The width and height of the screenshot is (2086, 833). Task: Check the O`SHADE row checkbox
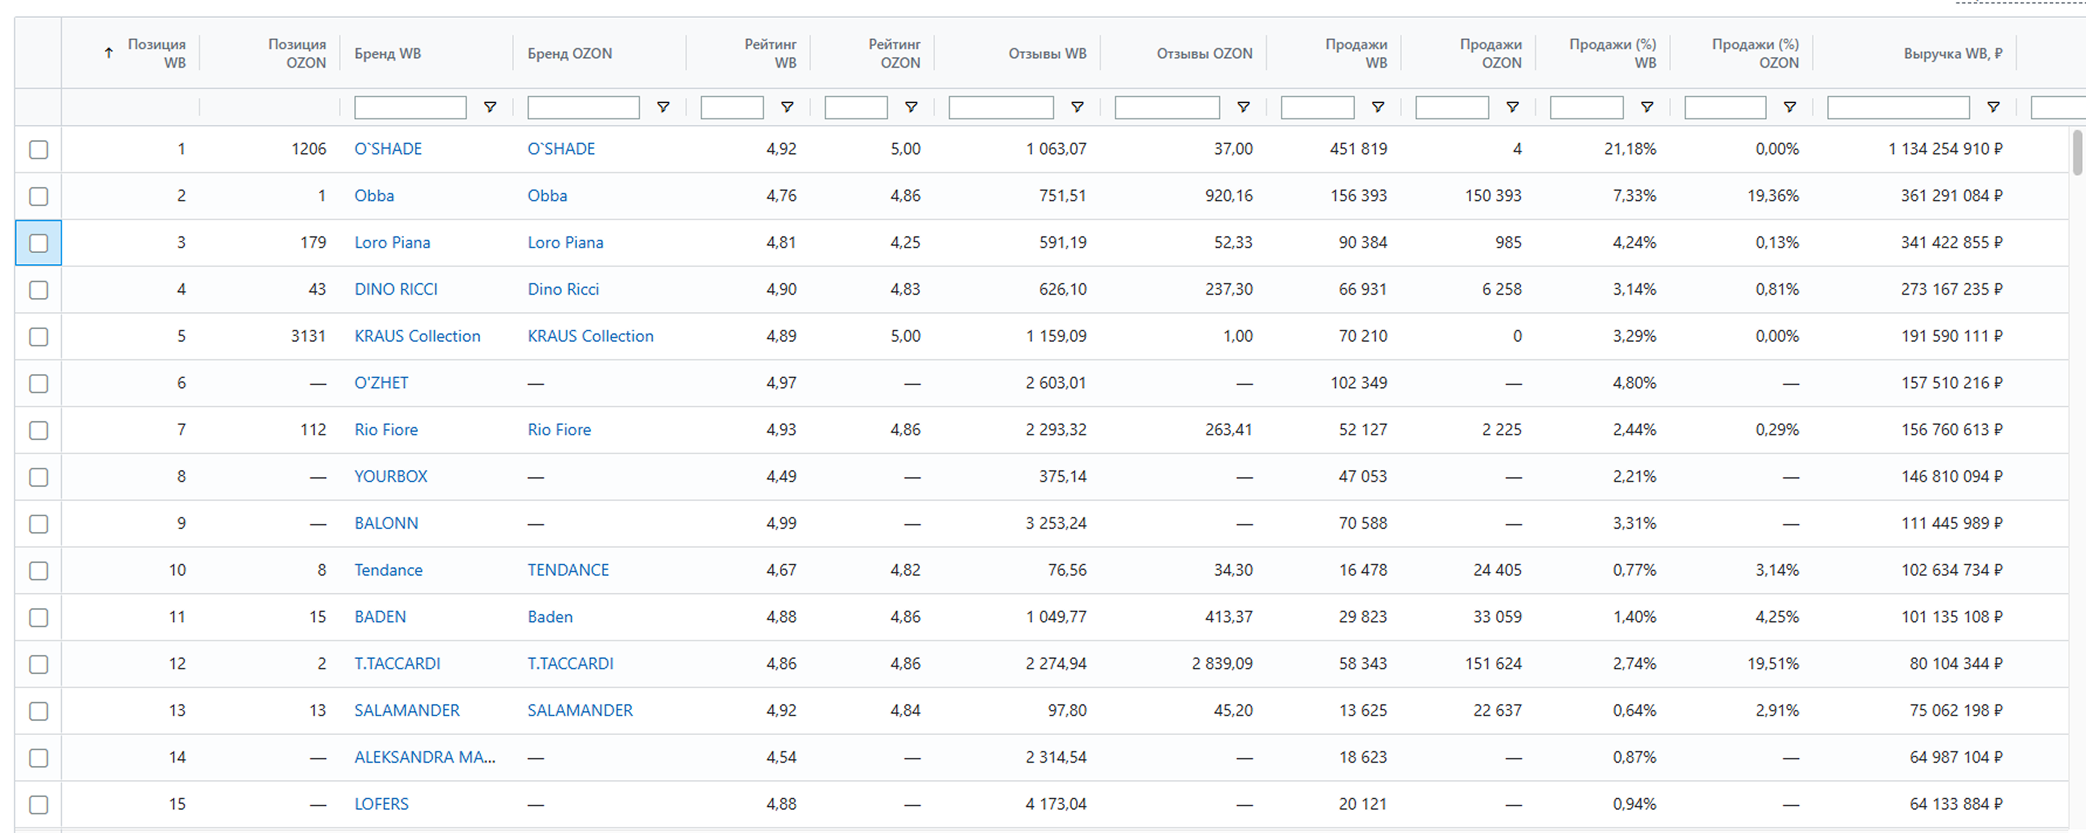(38, 150)
